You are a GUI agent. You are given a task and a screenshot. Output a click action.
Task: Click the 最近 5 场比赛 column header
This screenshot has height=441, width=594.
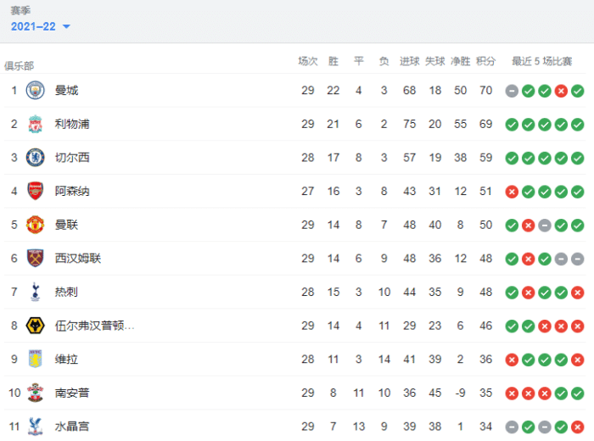(x=541, y=61)
